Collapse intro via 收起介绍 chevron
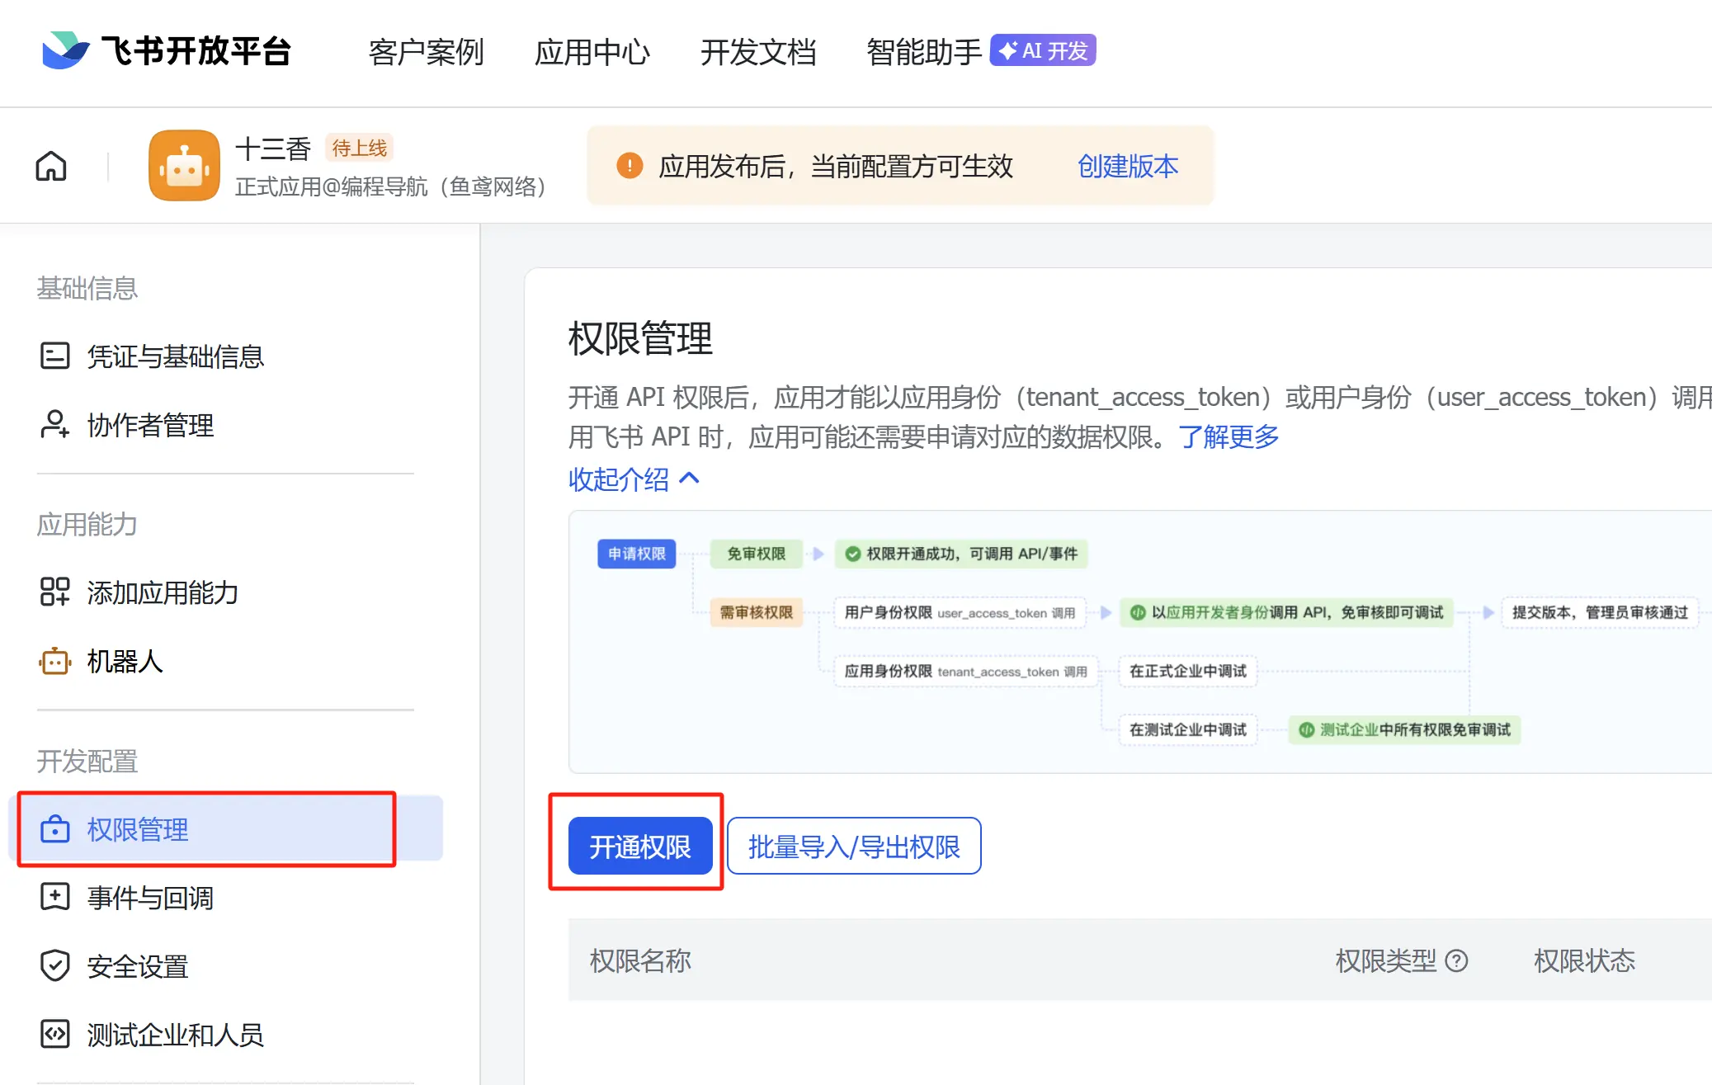Screen dimensions: 1712x1085 (x=689, y=479)
